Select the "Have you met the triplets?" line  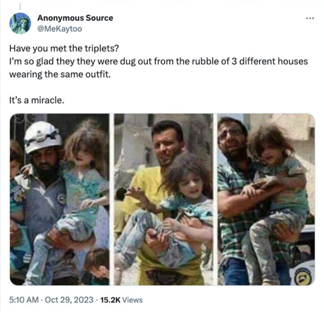(x=64, y=48)
